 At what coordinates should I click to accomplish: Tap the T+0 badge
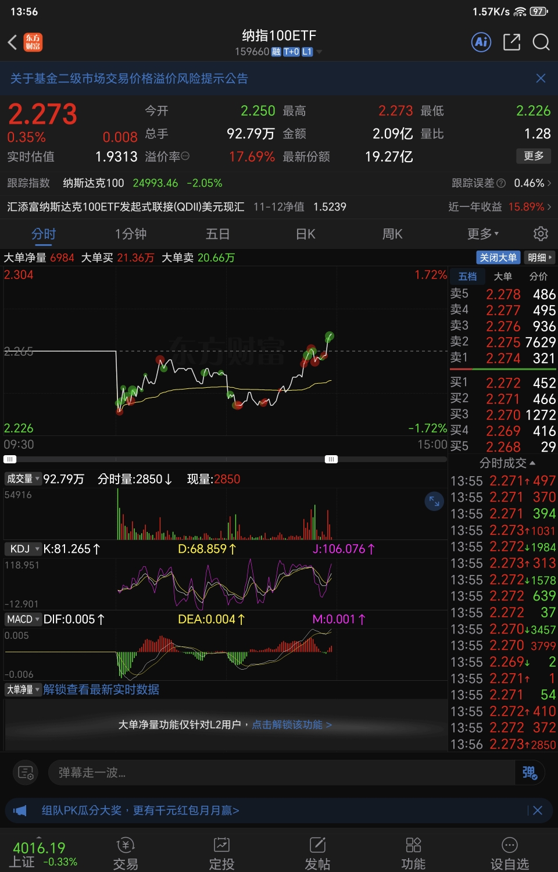(x=291, y=52)
